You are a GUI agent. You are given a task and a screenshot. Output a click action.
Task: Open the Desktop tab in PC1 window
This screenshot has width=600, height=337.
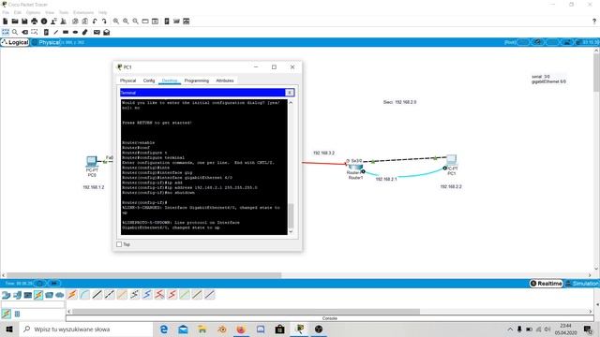coord(170,81)
